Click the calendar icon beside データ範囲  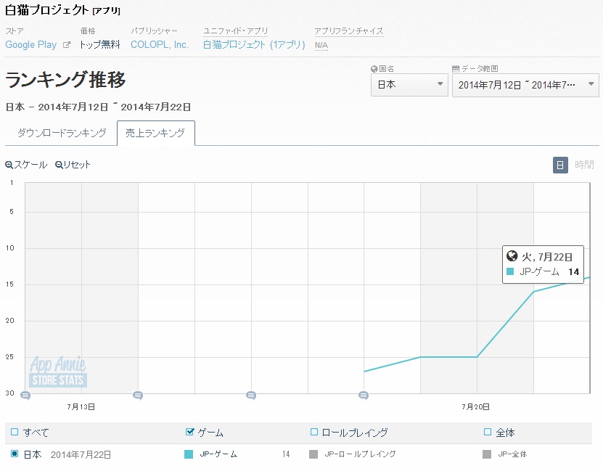click(x=456, y=69)
